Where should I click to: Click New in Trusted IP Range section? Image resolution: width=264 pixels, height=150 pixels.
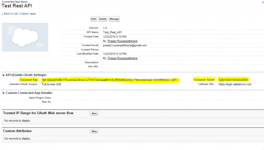coord(94,113)
